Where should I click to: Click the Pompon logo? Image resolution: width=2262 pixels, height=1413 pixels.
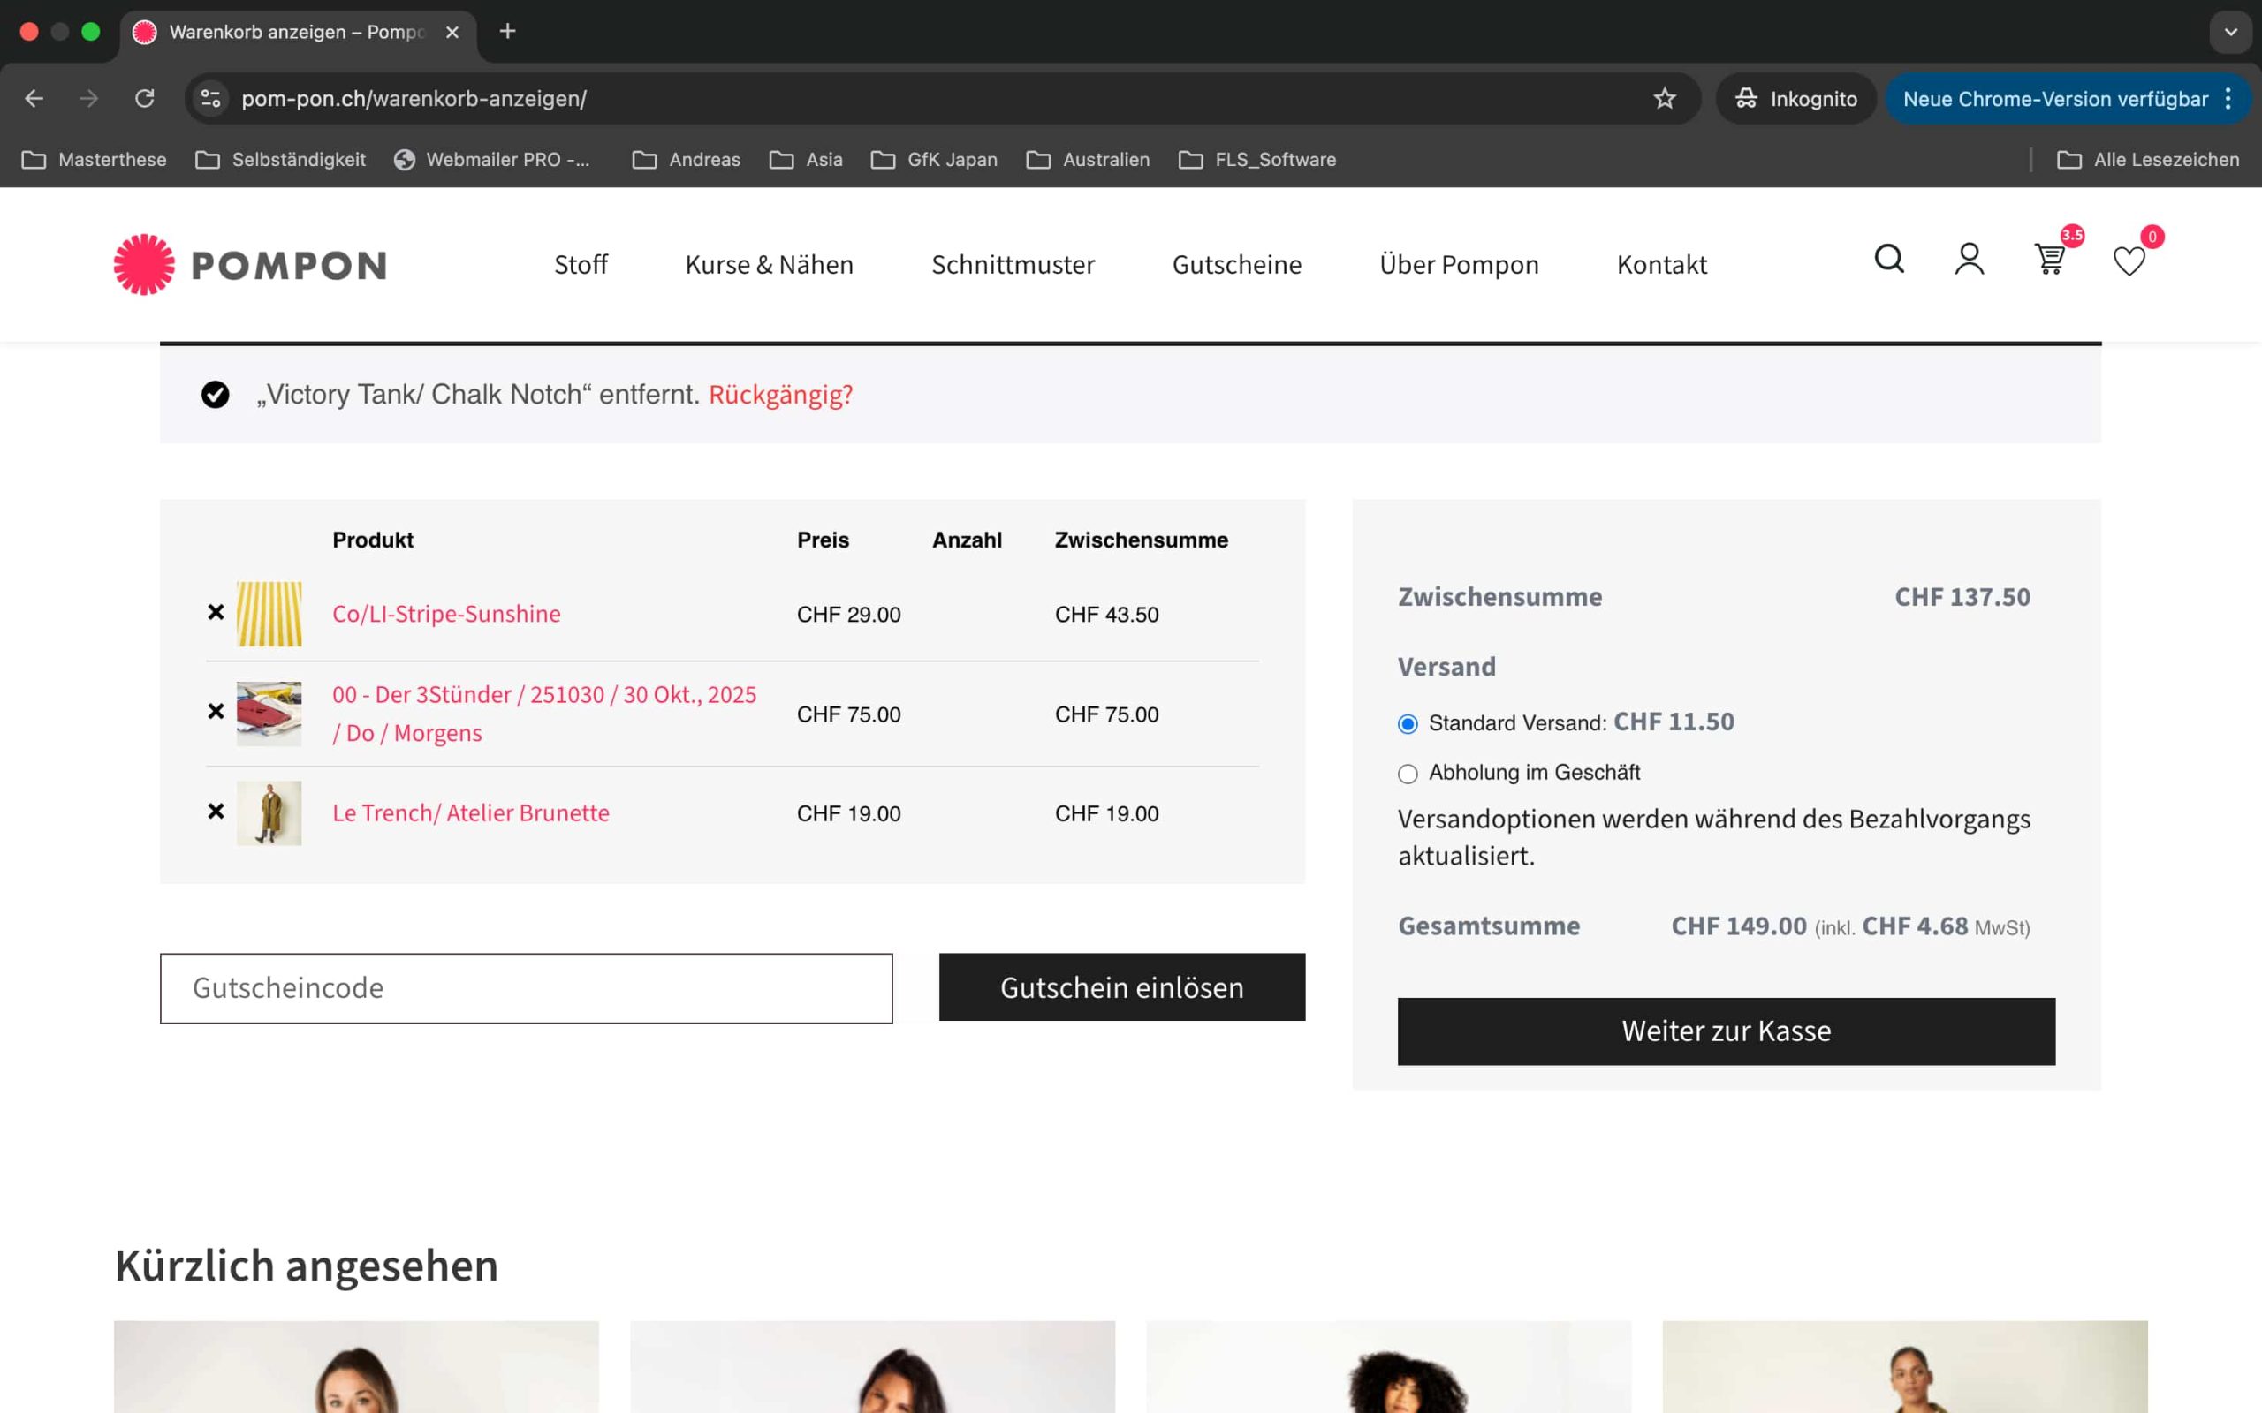(251, 264)
